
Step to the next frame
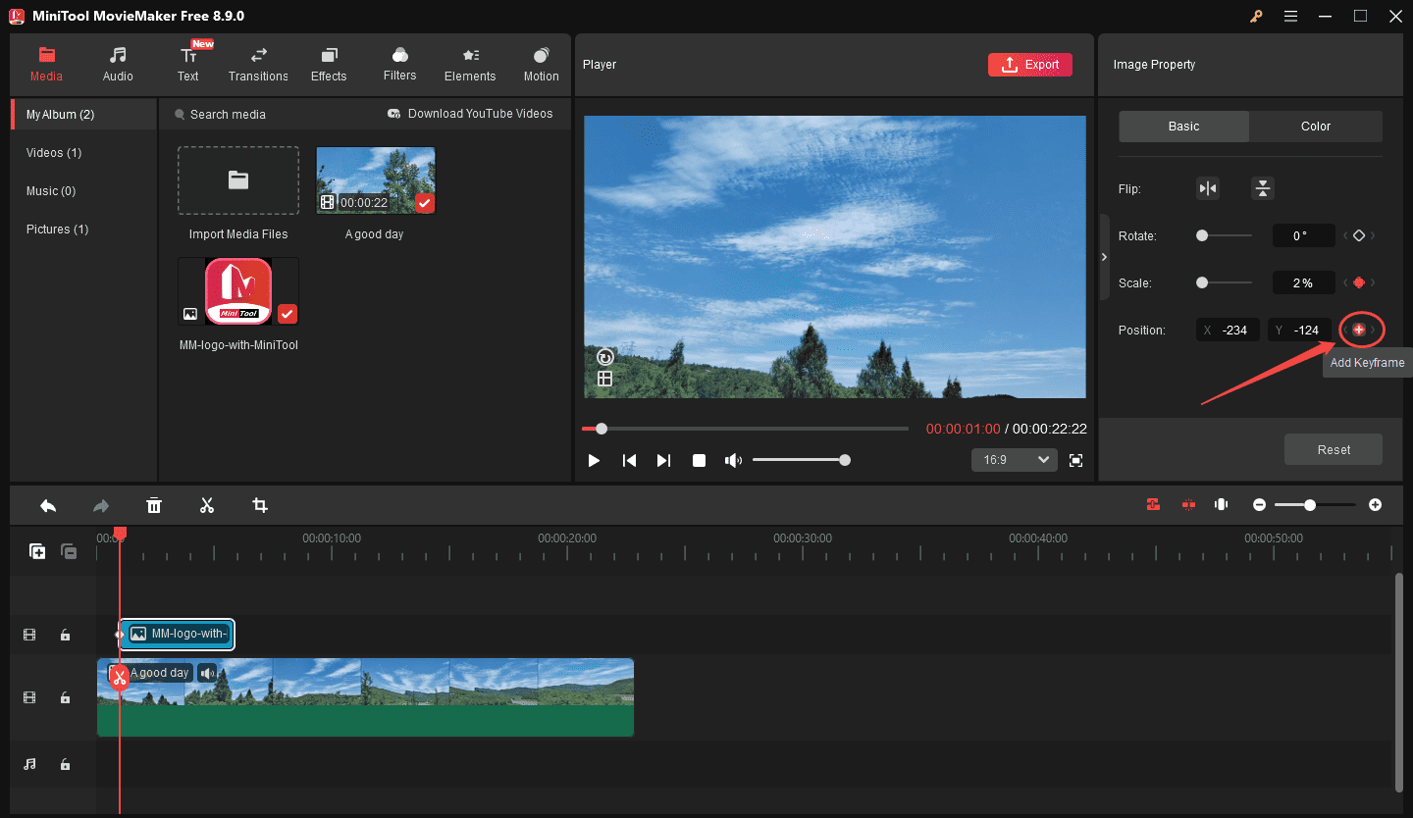(663, 460)
